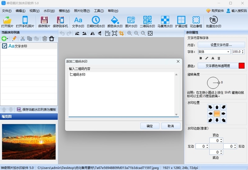Viewport: 248px width, 170px height.
Task: Save the photo via 保存照片
Action: [44, 22]
